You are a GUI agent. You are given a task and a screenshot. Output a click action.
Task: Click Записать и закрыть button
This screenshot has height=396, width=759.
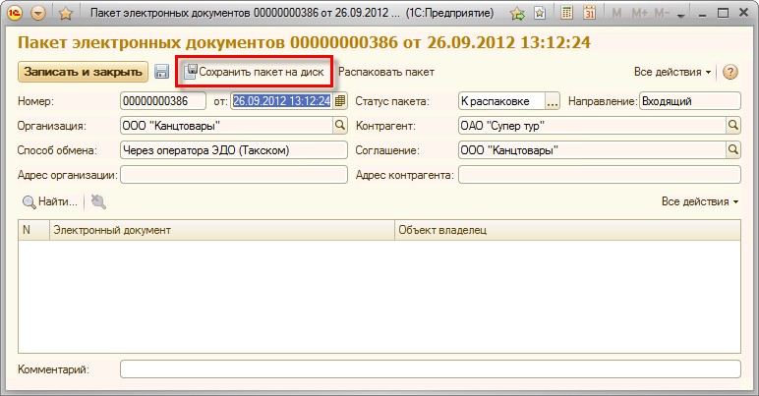point(82,72)
